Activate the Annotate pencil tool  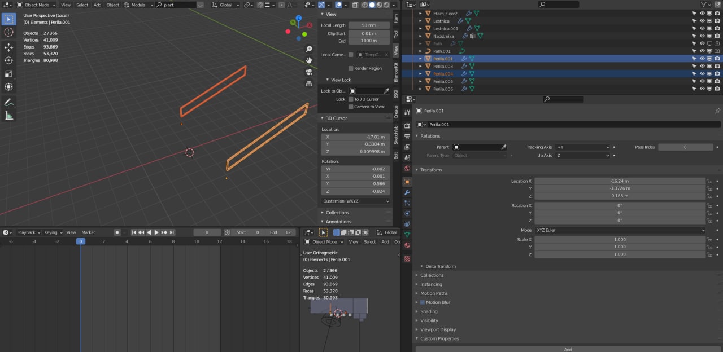8,102
